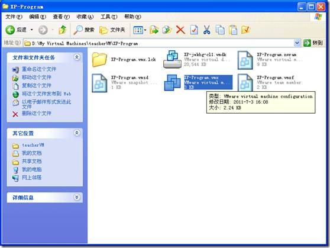Open the Back history dropdown arrow
This screenshot has width=330, height=248.
tap(32, 30)
